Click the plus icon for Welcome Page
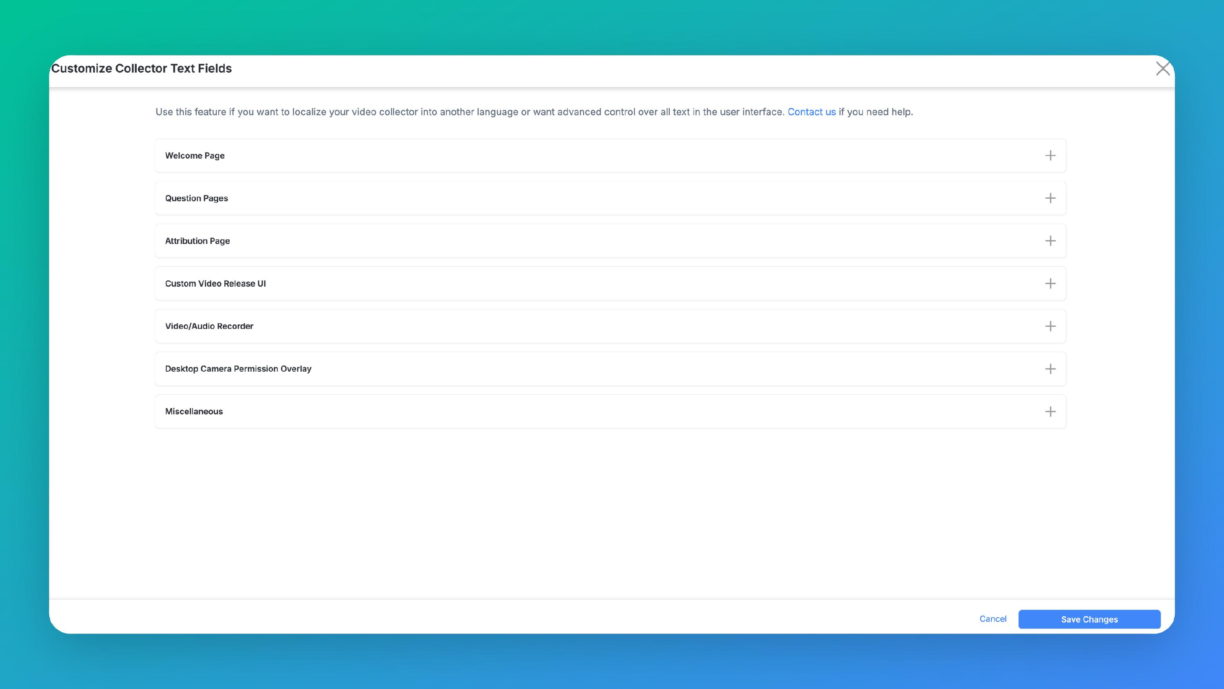The width and height of the screenshot is (1224, 689). coord(1050,155)
